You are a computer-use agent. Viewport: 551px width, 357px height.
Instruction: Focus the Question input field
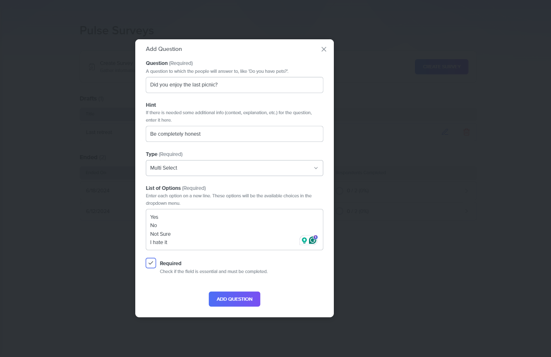point(235,85)
